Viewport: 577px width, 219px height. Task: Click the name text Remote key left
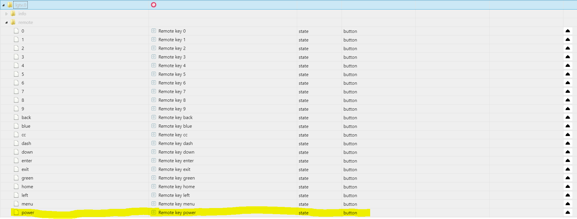click(x=174, y=195)
